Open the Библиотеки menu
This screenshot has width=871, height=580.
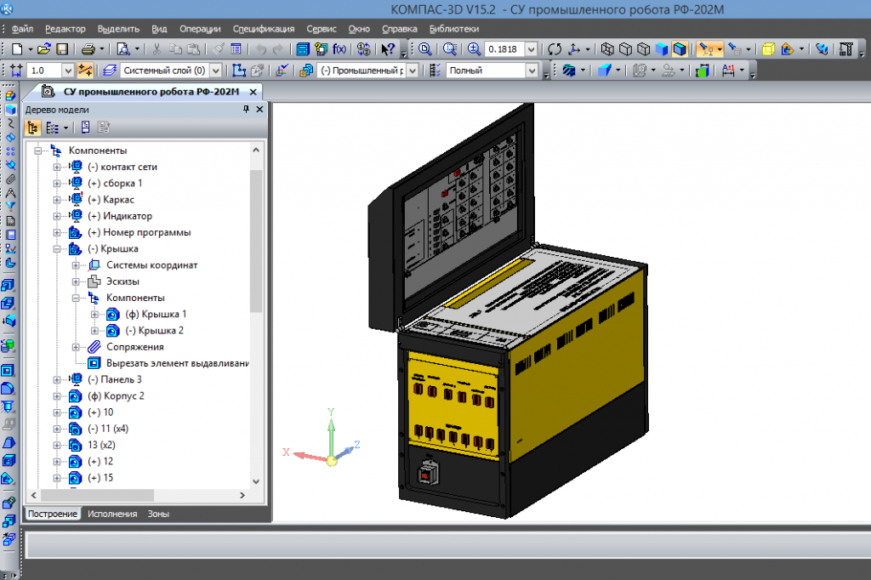(454, 28)
